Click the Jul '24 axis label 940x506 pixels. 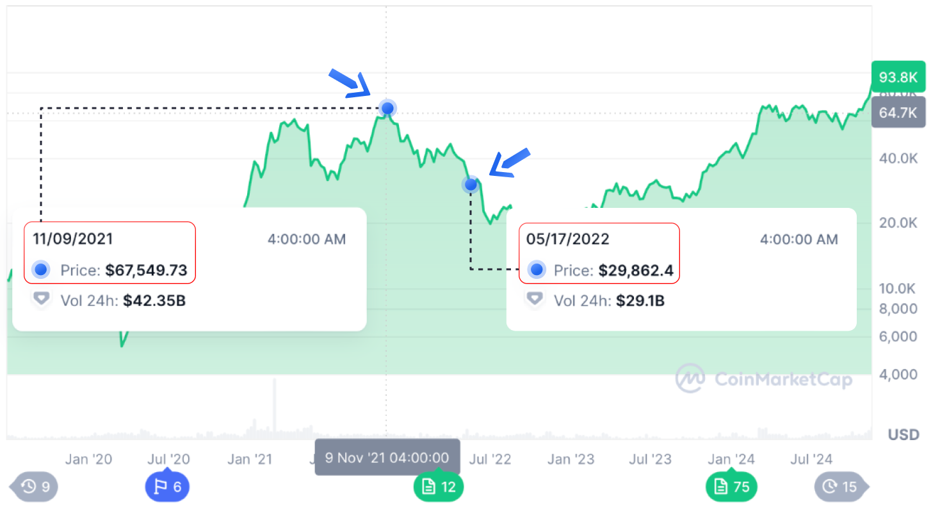pyautogui.click(x=811, y=459)
